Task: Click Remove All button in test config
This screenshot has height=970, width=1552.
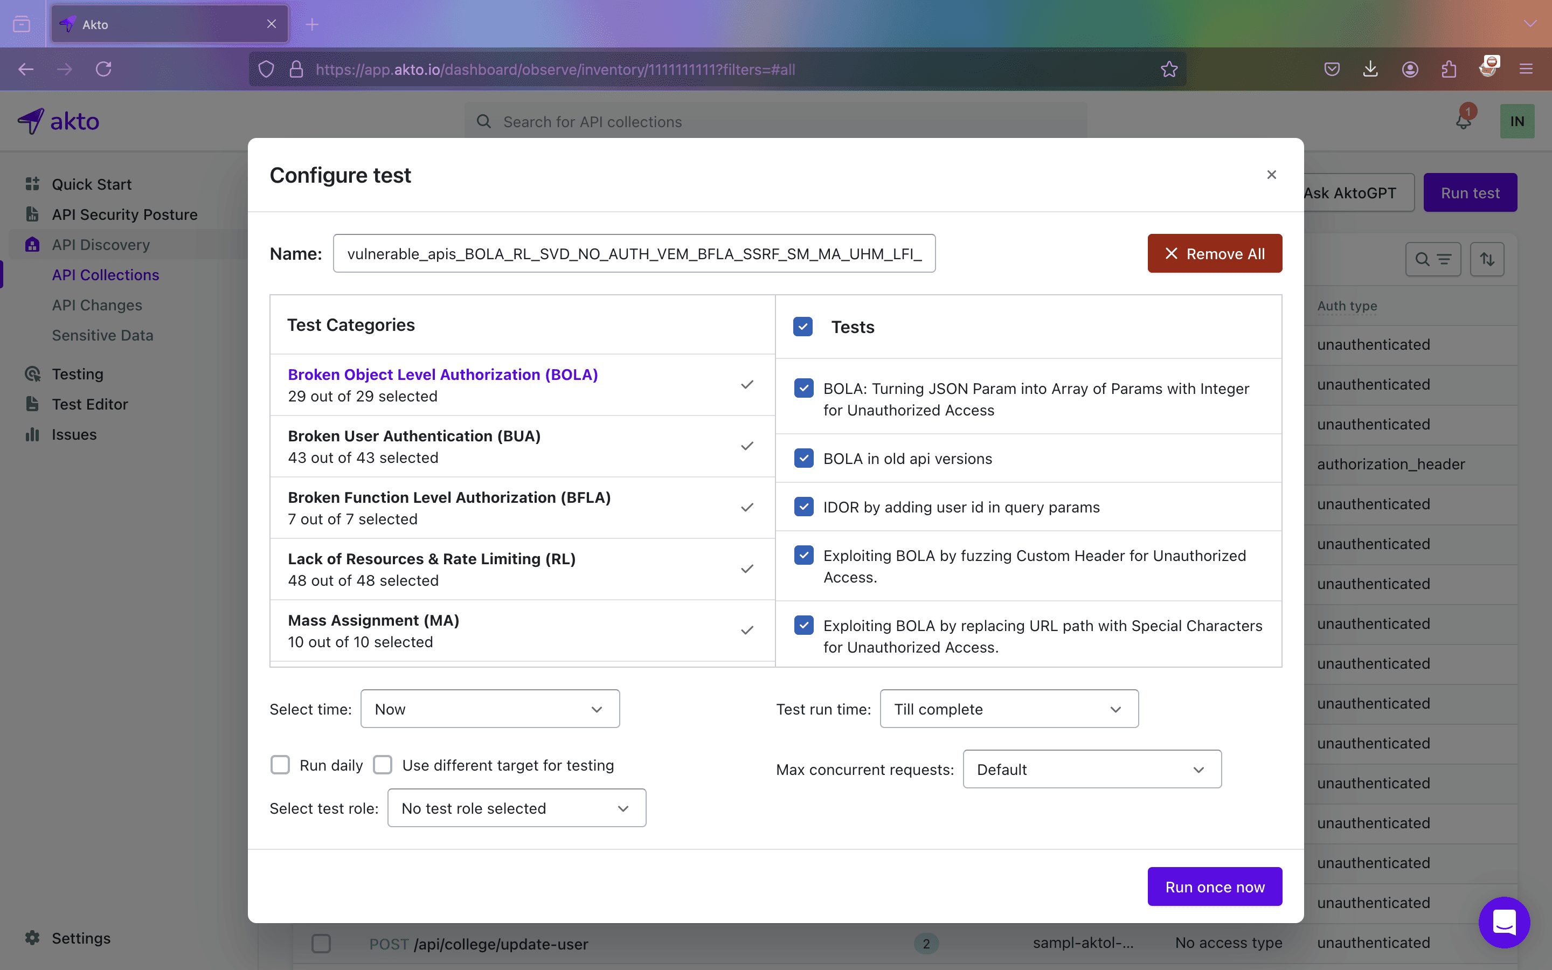Action: (1215, 253)
